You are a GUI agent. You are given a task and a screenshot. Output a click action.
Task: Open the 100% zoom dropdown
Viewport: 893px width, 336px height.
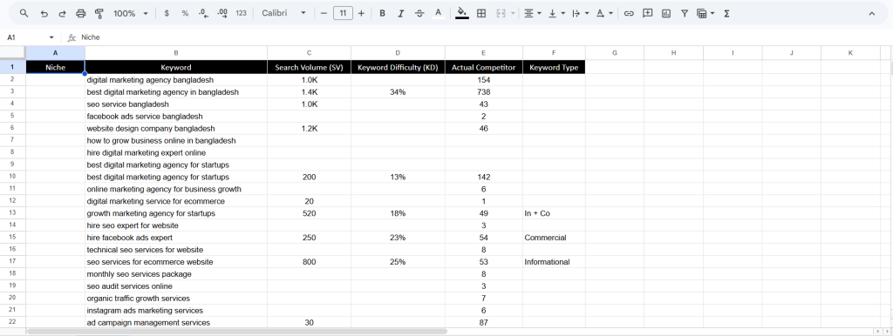click(131, 13)
